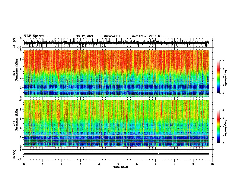The width and height of the screenshot is (239, 184).
Task: Click the "-3" label on the upper color scale
Action: 222,60
